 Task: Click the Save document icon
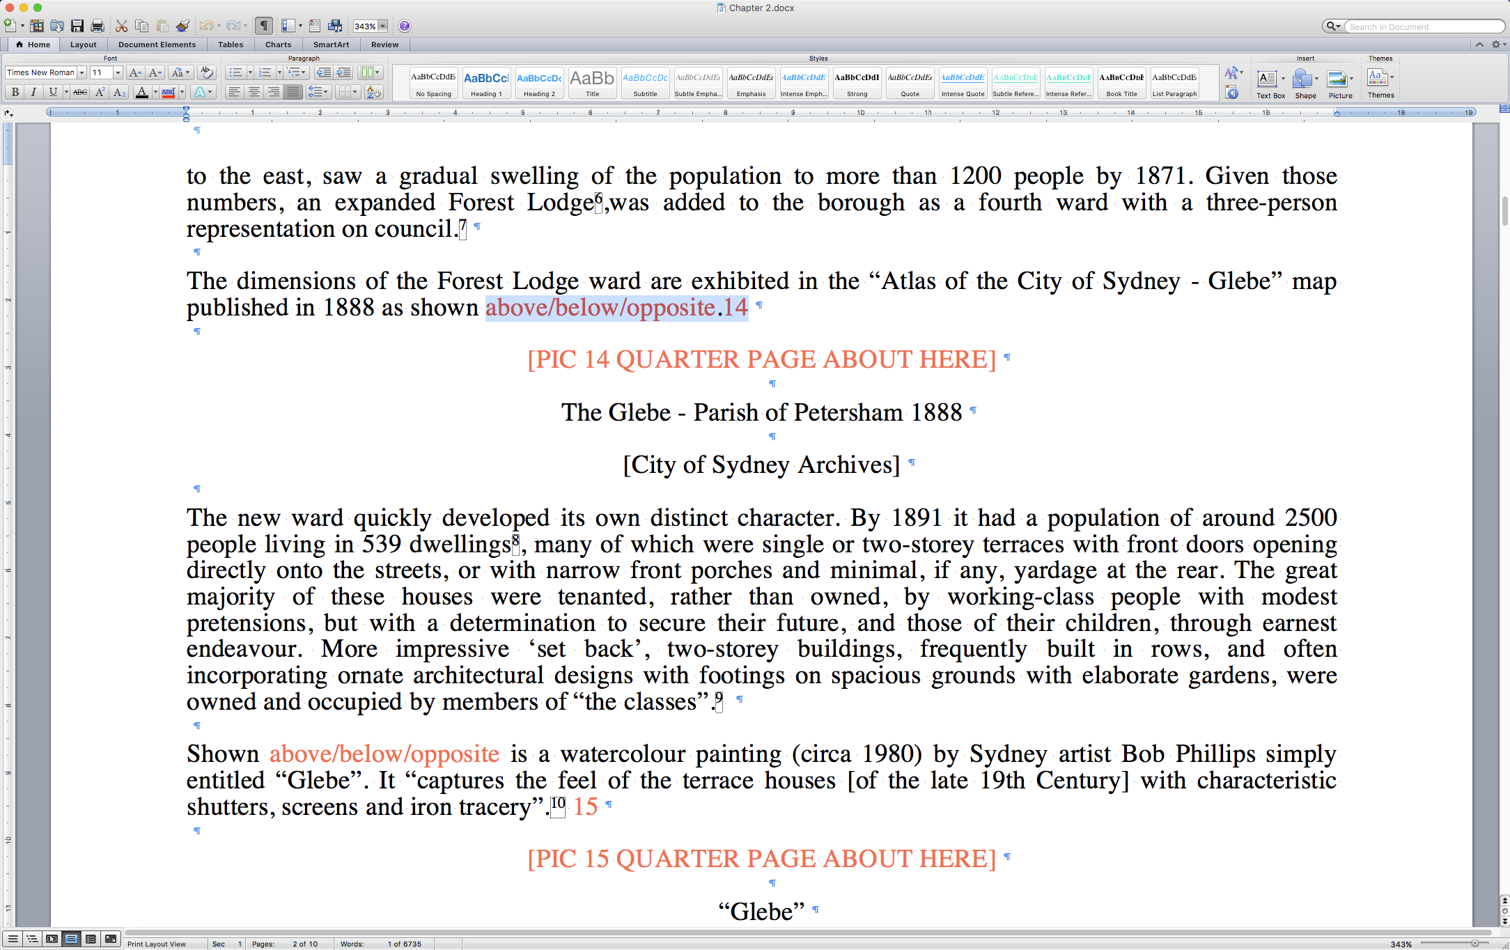(x=77, y=26)
